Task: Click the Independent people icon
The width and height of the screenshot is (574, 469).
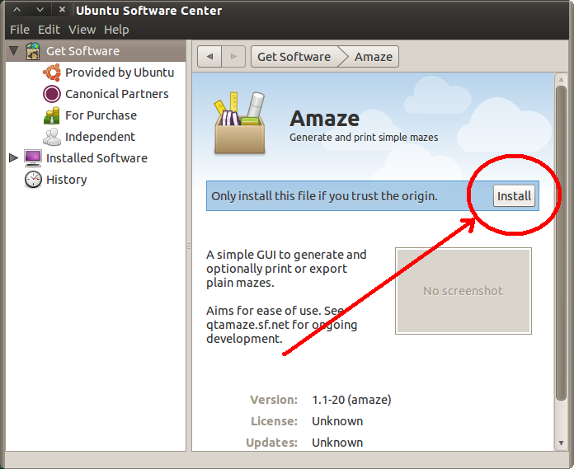Action: tap(52, 137)
